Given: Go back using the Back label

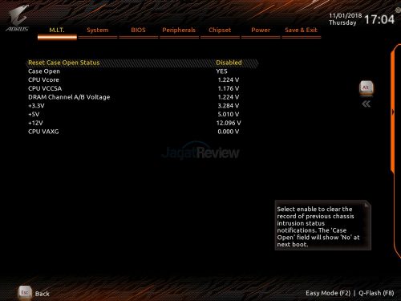Looking at the screenshot, I should (x=43, y=294).
